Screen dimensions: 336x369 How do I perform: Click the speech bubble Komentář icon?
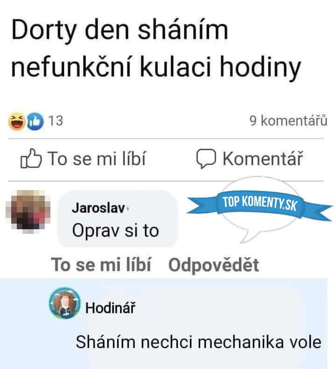click(206, 158)
